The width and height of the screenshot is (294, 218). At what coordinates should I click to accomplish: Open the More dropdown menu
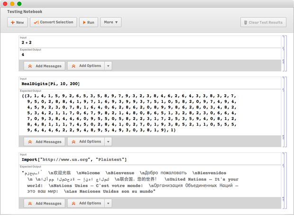[x=111, y=22]
